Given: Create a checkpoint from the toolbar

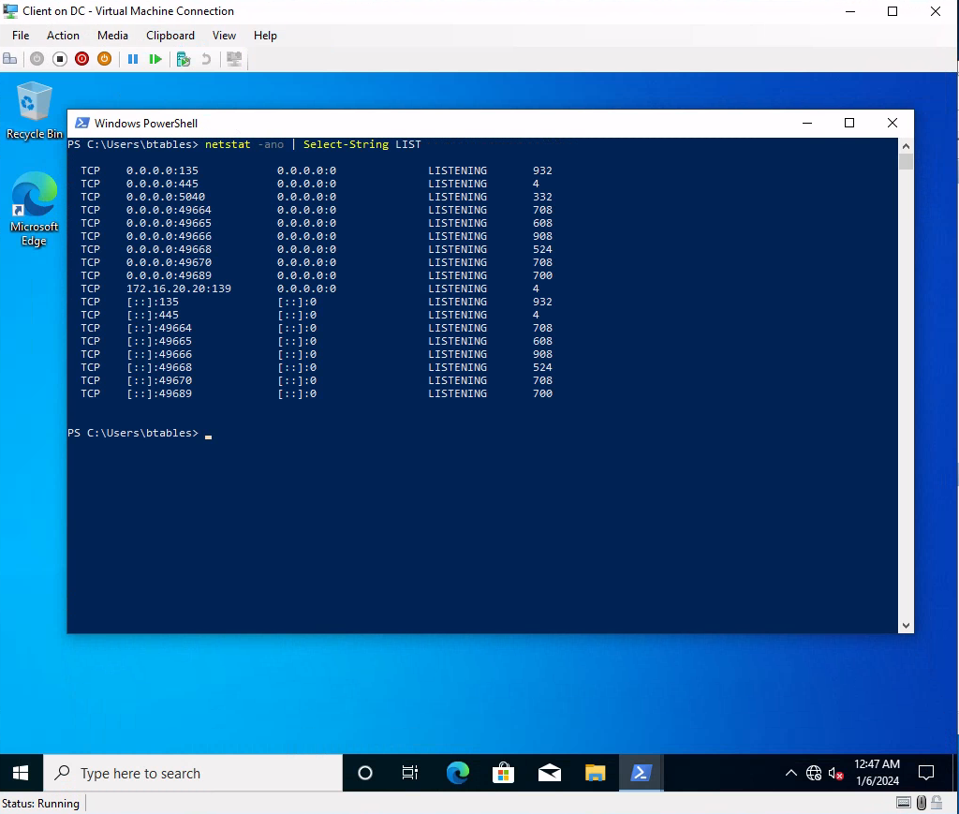Looking at the screenshot, I should [x=184, y=59].
